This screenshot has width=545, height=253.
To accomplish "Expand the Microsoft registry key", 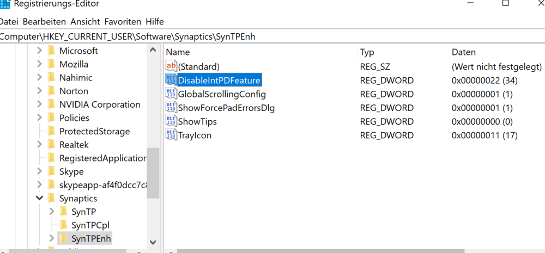I will pos(39,51).
